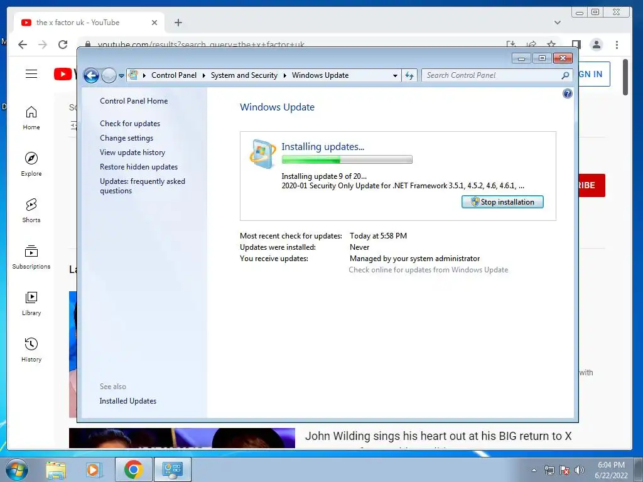Open YouTube History in sidebar
643x482 pixels.
click(31, 350)
